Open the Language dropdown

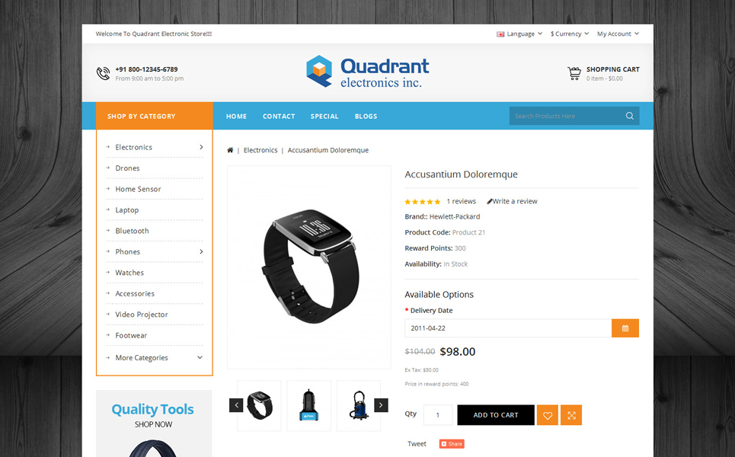519,34
